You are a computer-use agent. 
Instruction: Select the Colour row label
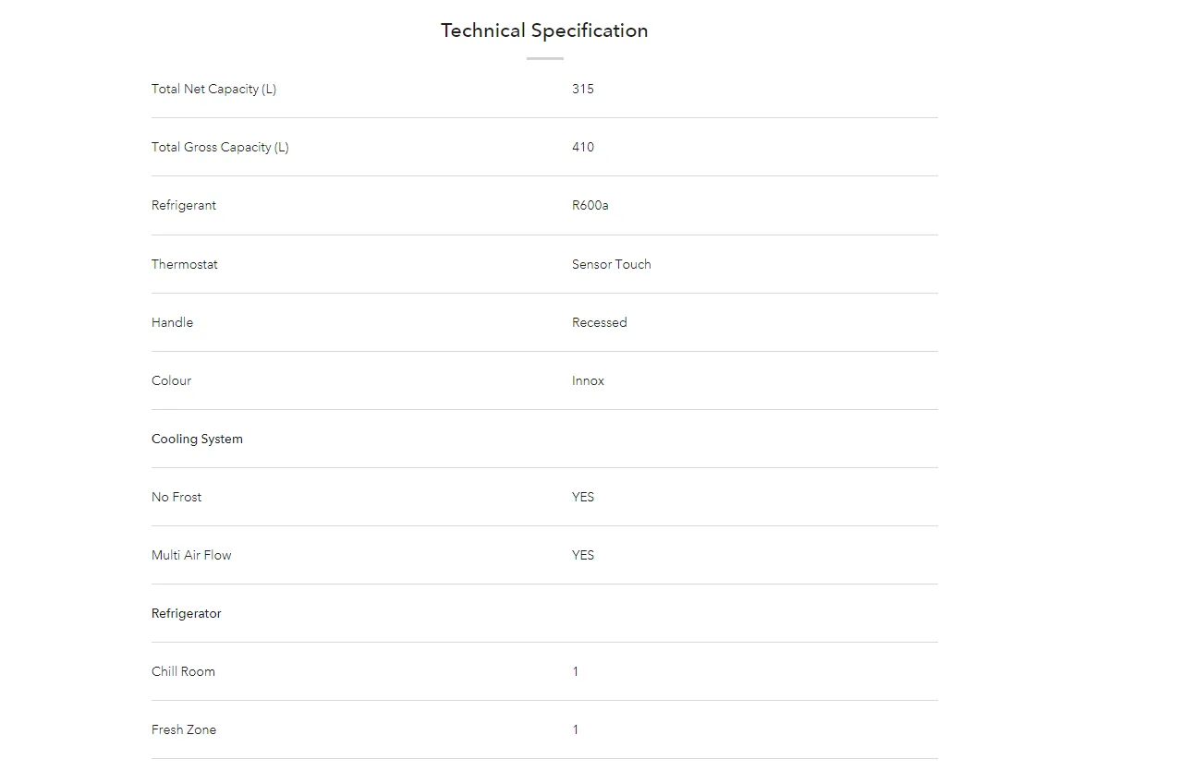[172, 380]
